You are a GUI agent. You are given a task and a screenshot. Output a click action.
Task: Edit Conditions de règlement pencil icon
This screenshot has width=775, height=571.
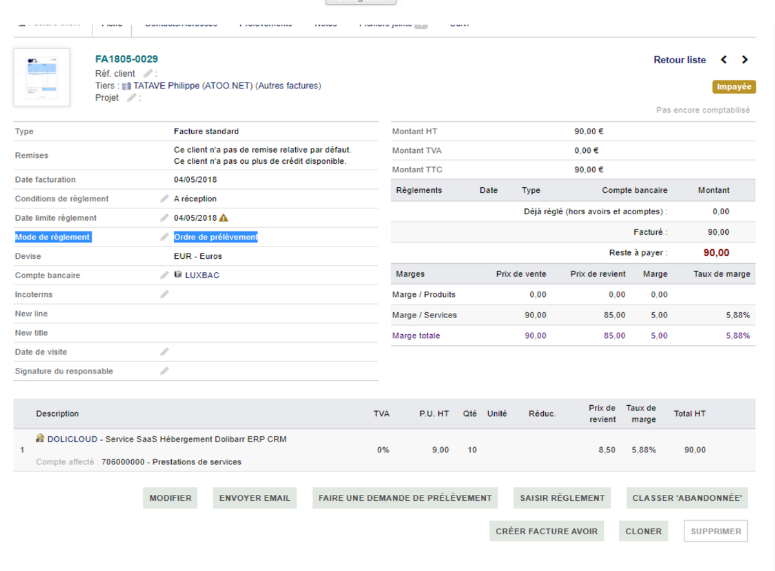[165, 199]
